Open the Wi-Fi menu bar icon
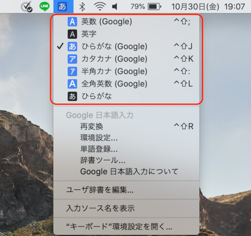The height and width of the screenshot is (236, 251). (100, 7)
